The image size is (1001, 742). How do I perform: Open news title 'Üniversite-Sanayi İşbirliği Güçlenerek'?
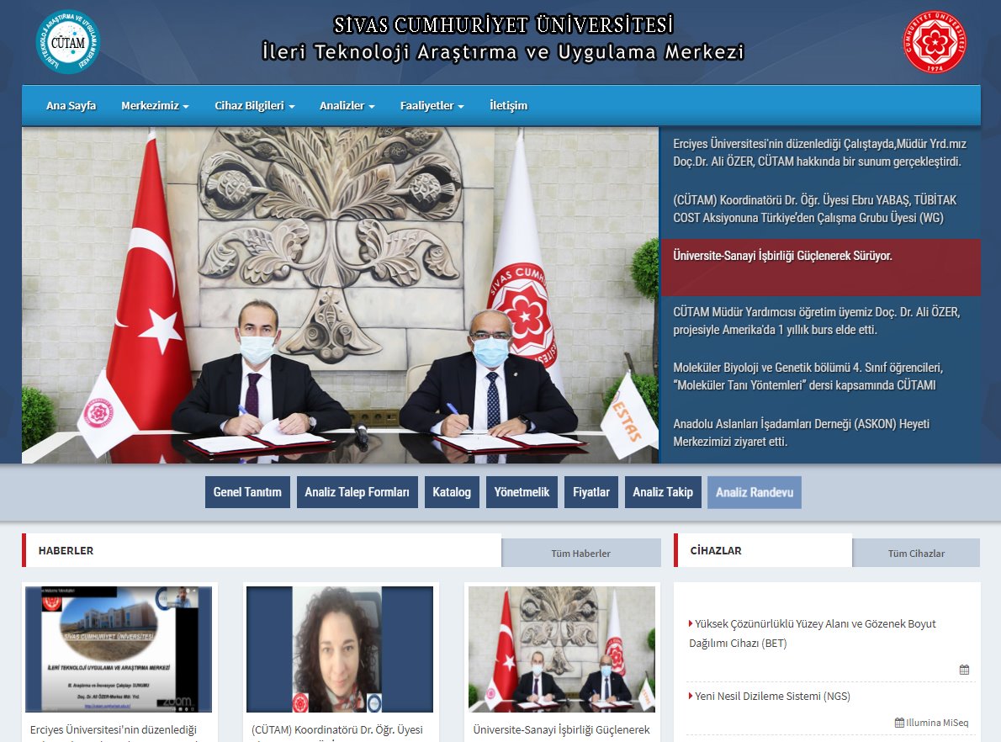click(561, 730)
